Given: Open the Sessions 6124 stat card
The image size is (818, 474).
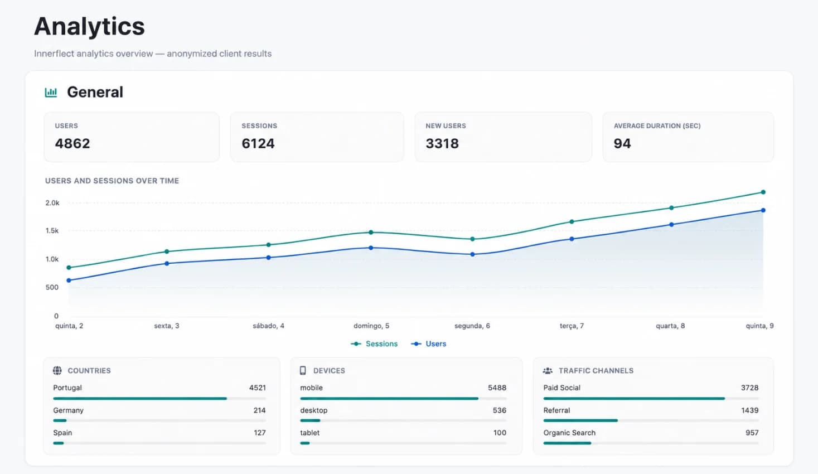Looking at the screenshot, I should [x=317, y=137].
